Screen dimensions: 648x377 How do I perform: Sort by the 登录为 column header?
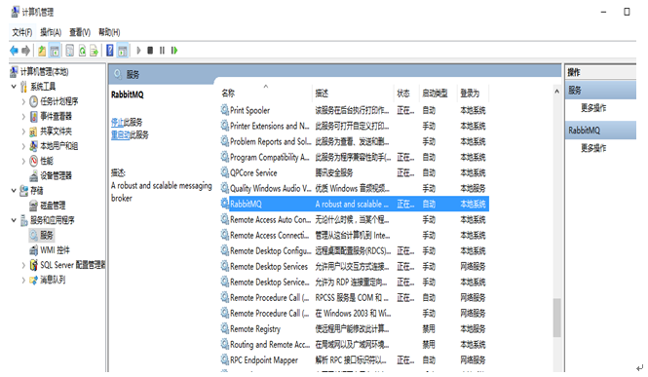470,94
